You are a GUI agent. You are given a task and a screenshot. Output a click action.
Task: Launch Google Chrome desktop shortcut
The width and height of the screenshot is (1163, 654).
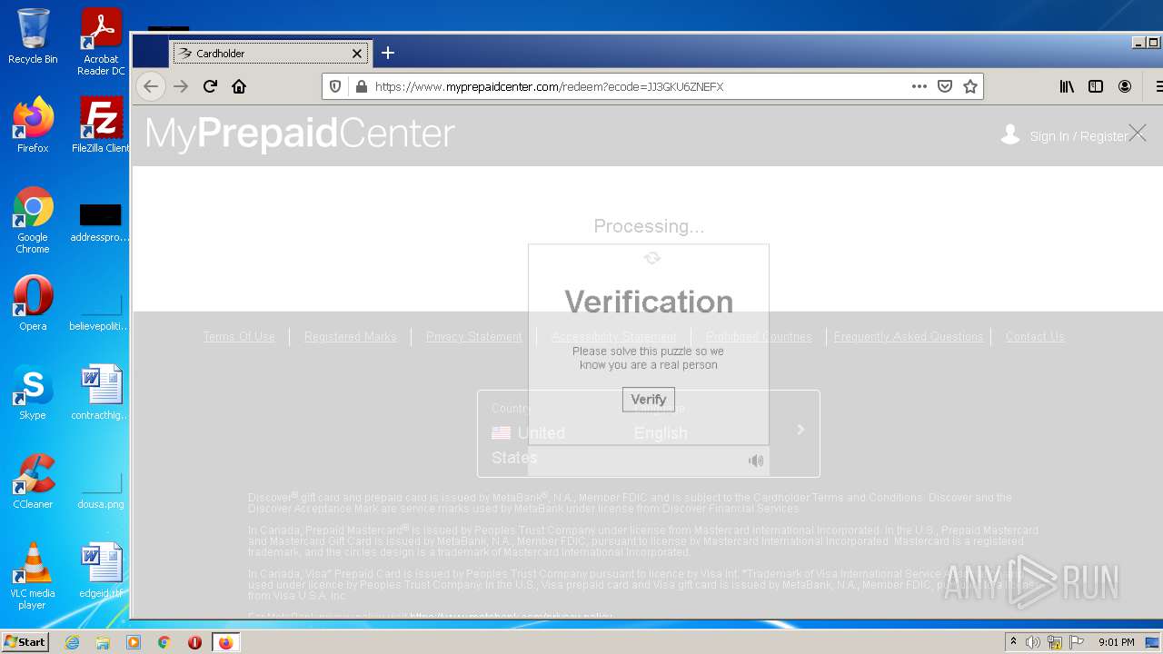point(33,221)
